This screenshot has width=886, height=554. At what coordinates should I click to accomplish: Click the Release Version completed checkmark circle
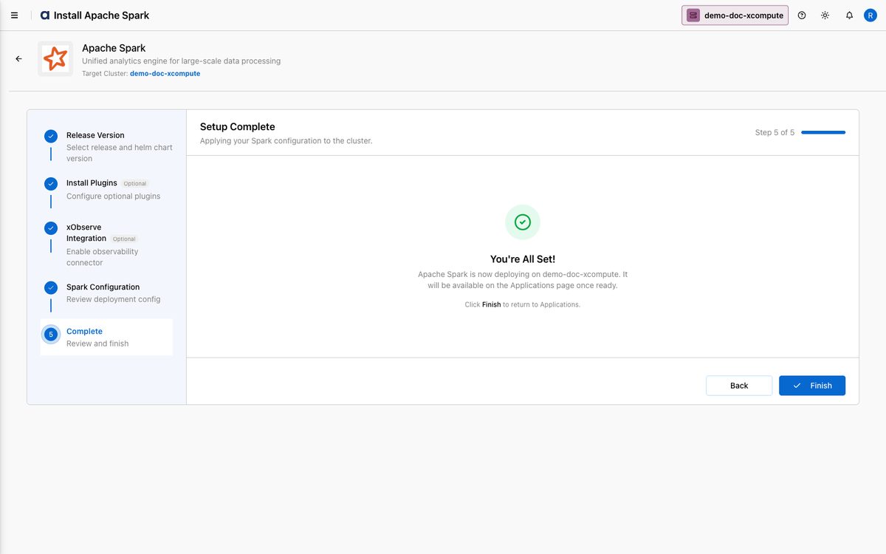pos(51,136)
